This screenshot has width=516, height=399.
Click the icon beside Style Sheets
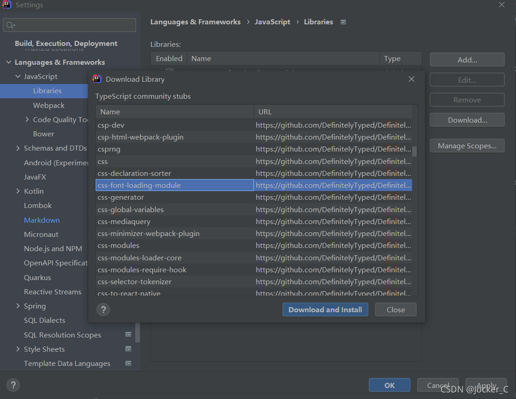coord(128,348)
